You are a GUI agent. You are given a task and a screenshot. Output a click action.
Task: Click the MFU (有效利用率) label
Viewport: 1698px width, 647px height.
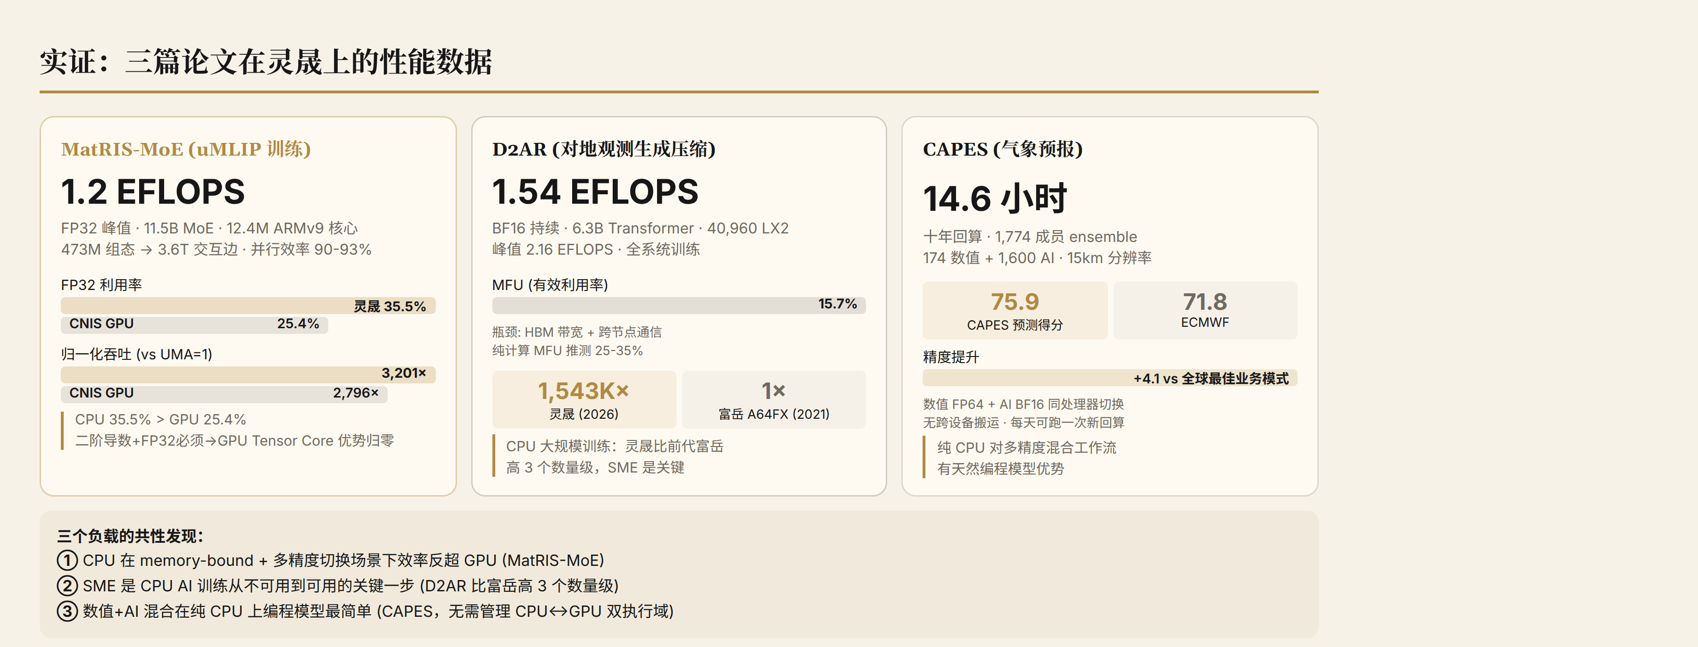pos(550,285)
